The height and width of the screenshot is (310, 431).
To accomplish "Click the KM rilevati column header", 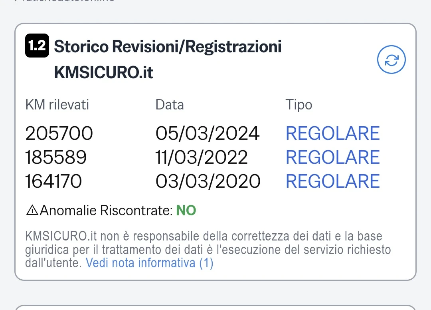I will tap(57, 105).
